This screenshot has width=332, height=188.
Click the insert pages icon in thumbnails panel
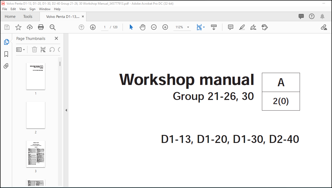tap(43, 49)
